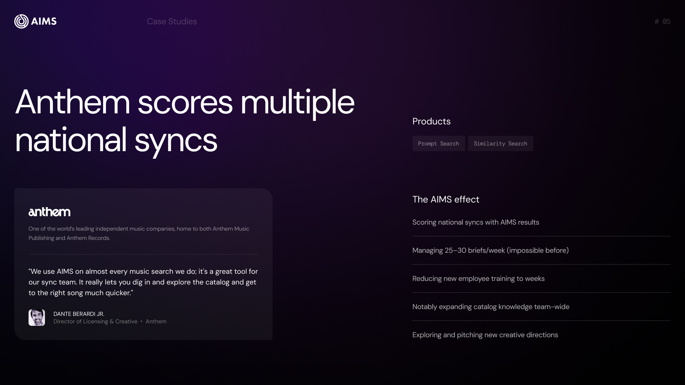Click 'Director of Licensing & Creative' title
Viewport: 685px width, 385px height.
(95, 321)
